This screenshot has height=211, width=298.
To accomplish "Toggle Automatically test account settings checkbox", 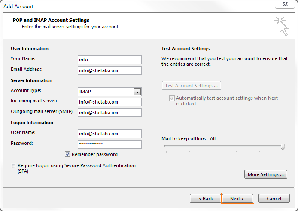I will coord(172,98).
